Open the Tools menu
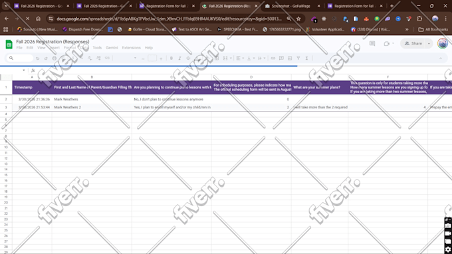 coord(97,48)
